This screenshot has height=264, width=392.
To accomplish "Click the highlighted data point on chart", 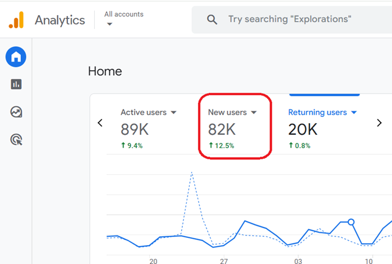I will tap(351, 222).
